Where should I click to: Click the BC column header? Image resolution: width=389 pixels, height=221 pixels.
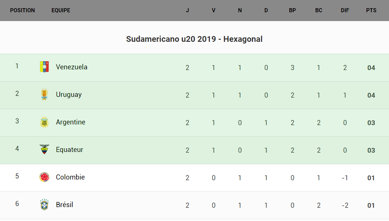[319, 10]
